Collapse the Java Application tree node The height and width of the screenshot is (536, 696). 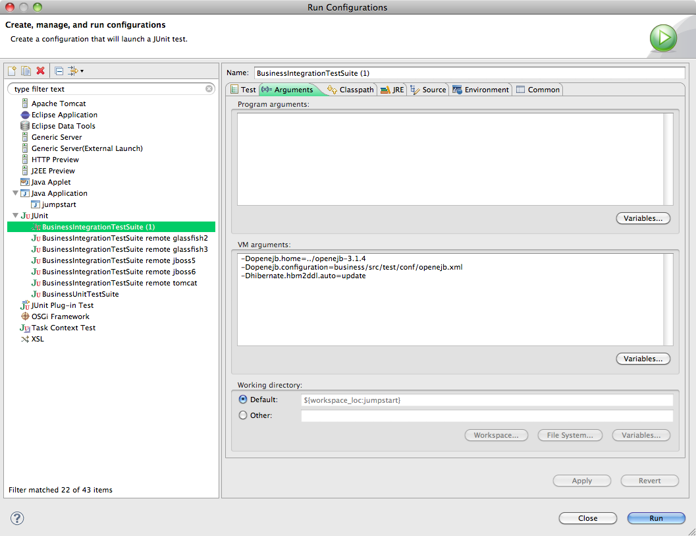(x=16, y=193)
